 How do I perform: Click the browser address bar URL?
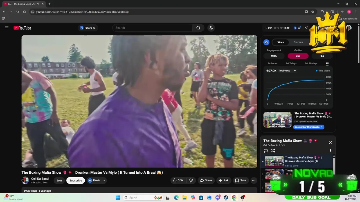pos(83,12)
